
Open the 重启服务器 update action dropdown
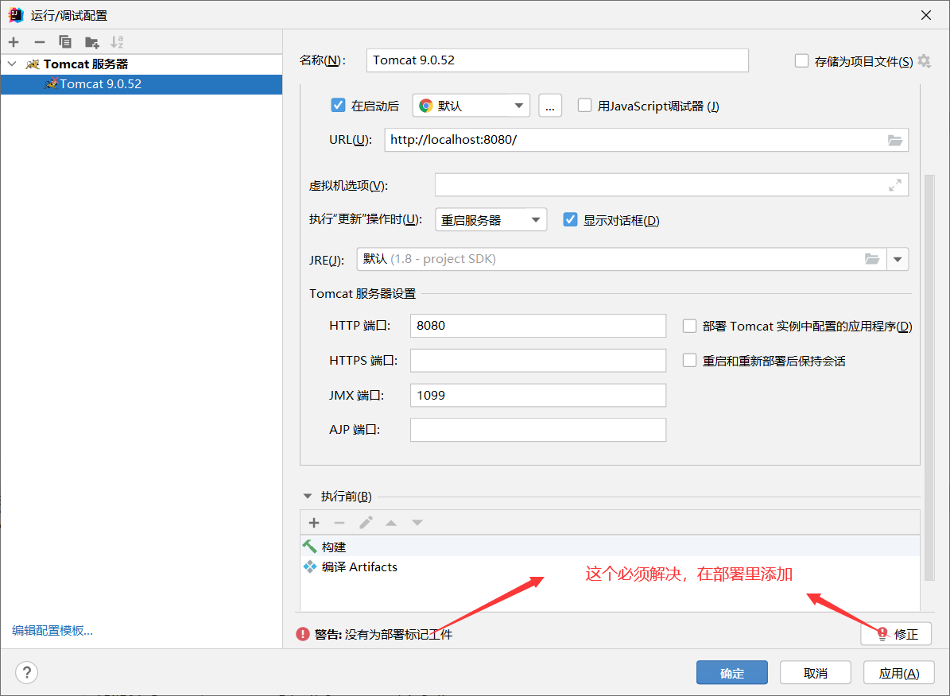(x=491, y=220)
